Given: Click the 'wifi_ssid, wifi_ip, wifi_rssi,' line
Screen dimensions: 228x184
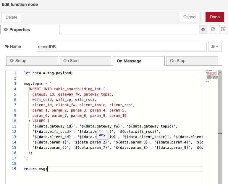Looking at the screenshot, I should pos(64,100).
